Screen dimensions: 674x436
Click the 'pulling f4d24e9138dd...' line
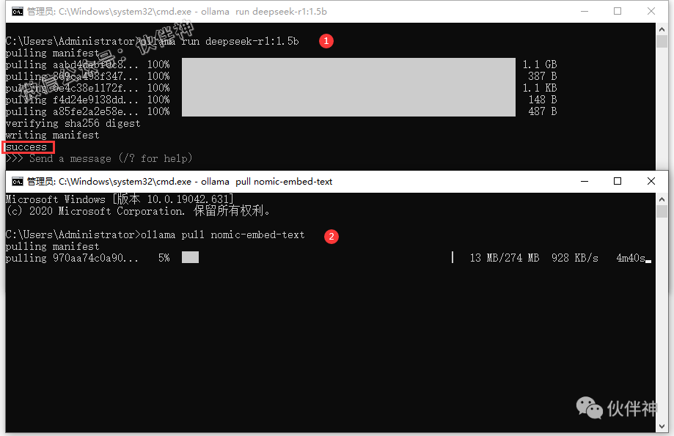coord(72,100)
